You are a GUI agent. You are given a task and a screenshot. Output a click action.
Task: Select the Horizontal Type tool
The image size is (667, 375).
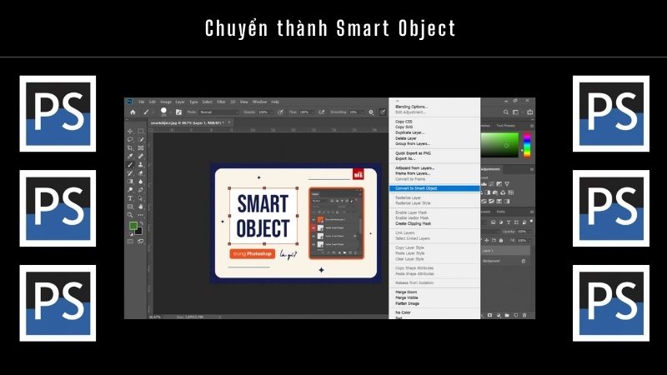click(130, 198)
